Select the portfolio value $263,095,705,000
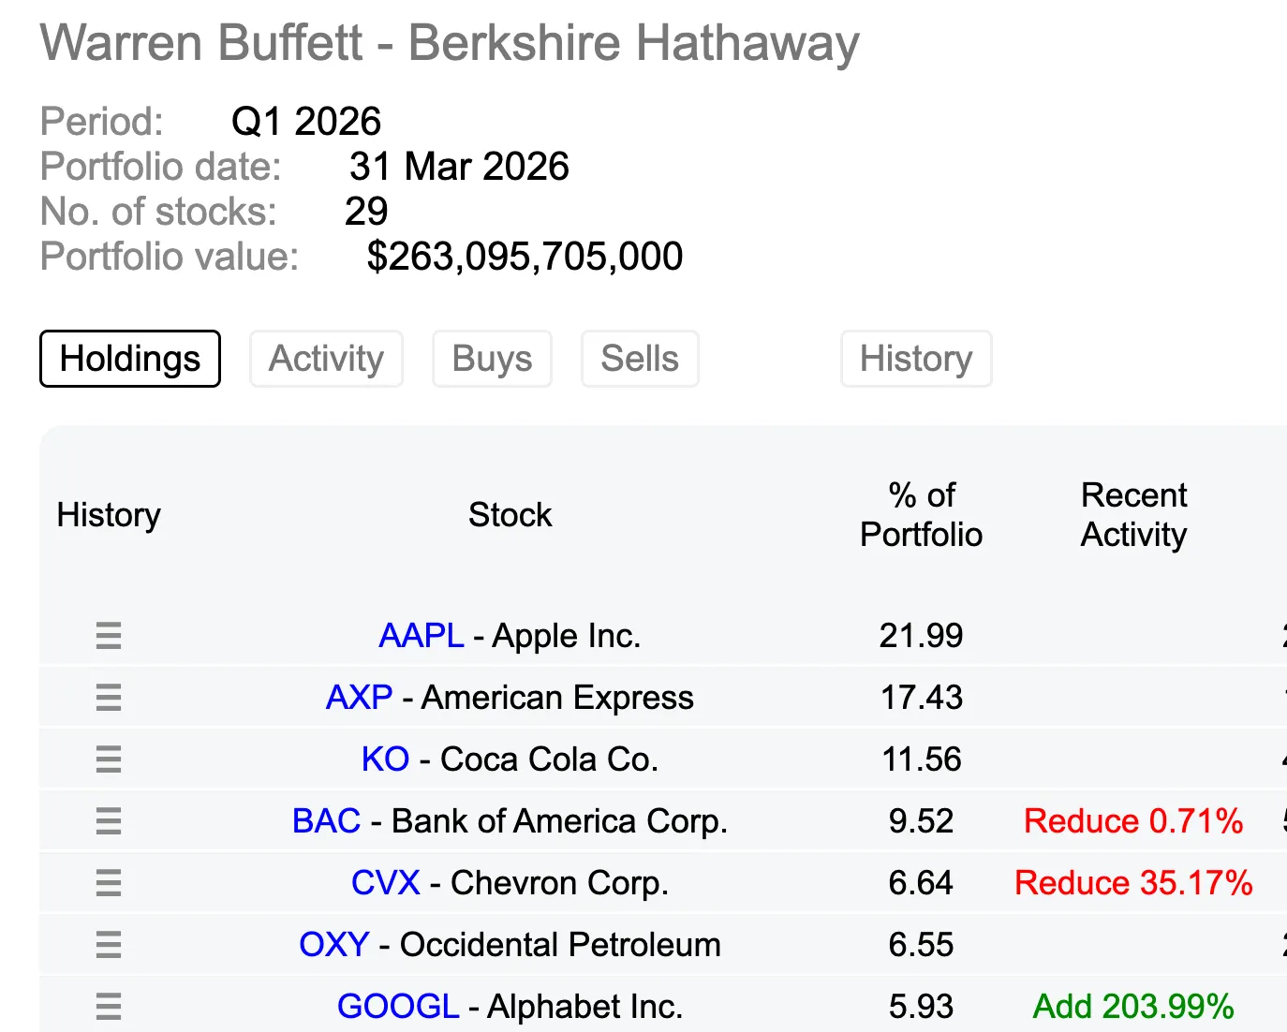Screen dimensions: 1287x1032 pos(525,257)
